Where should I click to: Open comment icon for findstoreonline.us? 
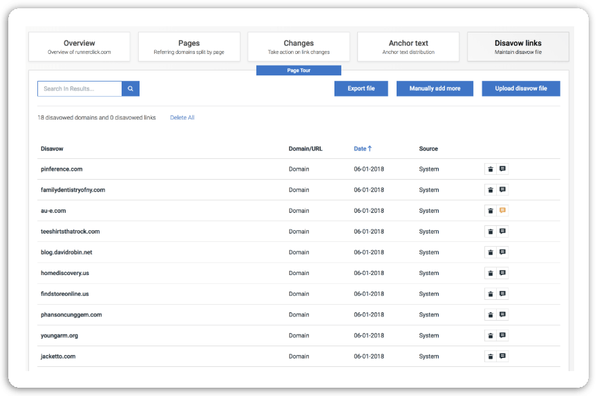pos(502,294)
